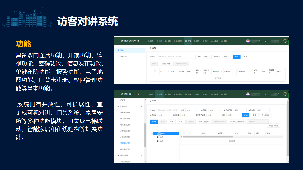Tick select-all checkbox in 访客 table header
Viewport: 303px width, 170px height.
(x=155, y=71)
